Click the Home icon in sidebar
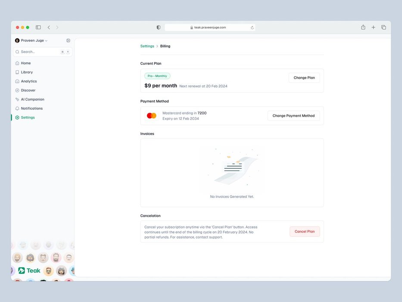The width and height of the screenshot is (402, 302). point(17,63)
